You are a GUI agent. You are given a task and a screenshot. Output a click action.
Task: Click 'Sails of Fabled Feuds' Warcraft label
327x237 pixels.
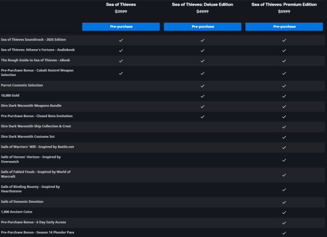[x=36, y=174]
